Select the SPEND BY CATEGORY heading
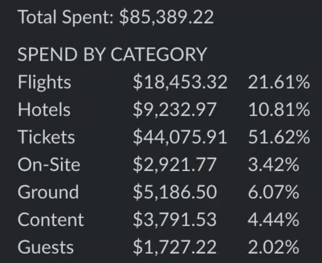 [x=112, y=54]
